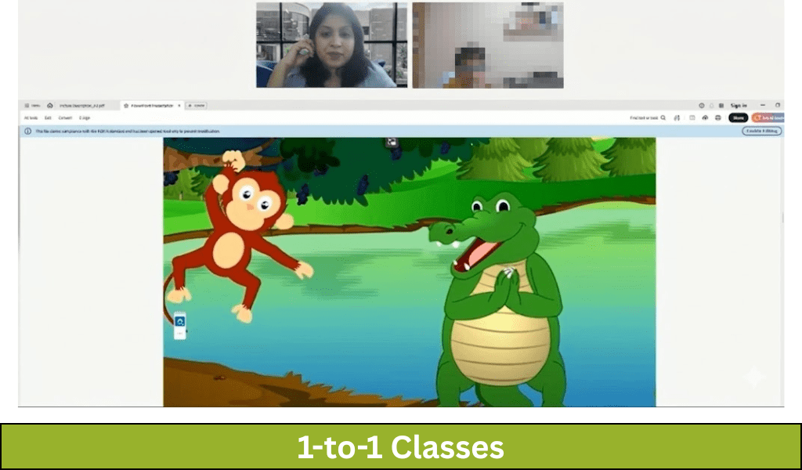The height and width of the screenshot is (470, 802).
Task: Open the All tools panel
Action: click(x=31, y=117)
